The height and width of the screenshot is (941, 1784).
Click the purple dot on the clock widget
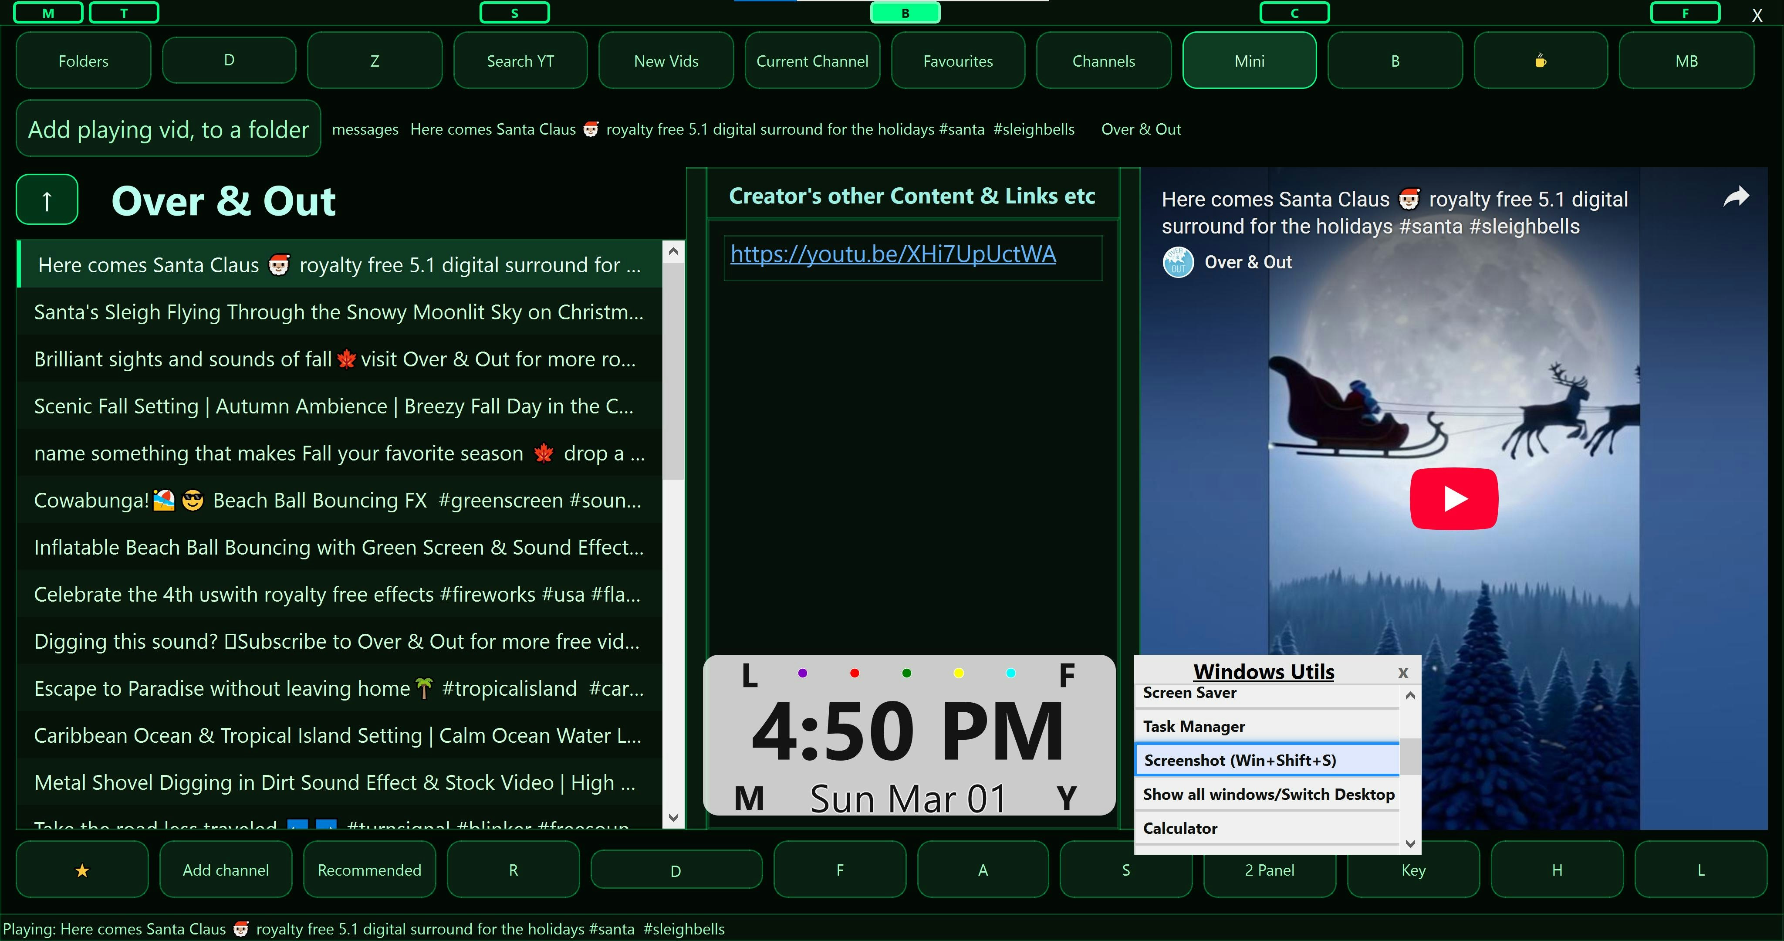point(802,673)
